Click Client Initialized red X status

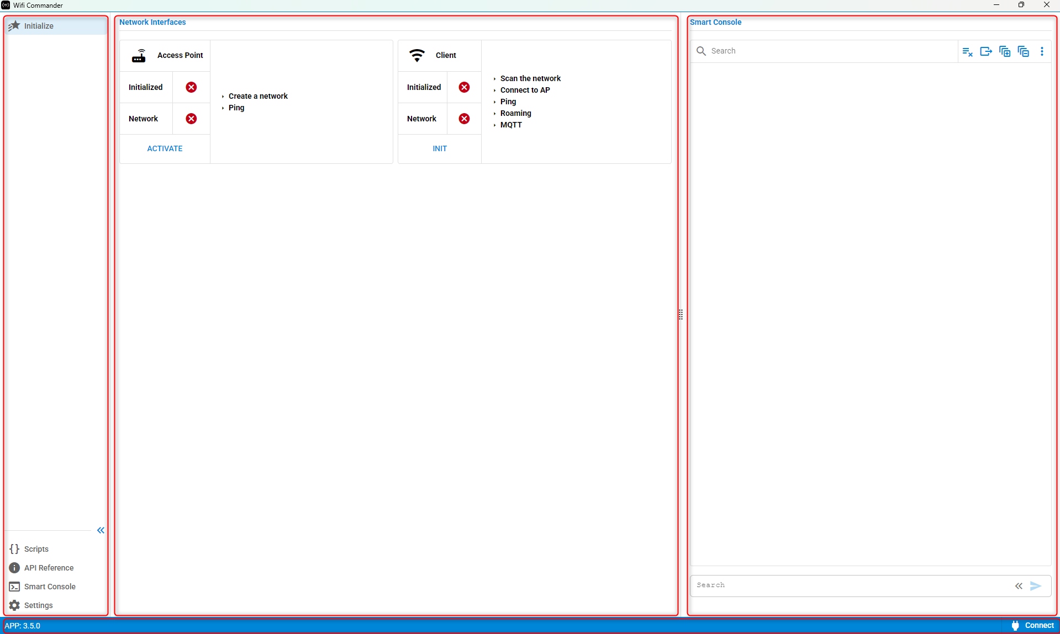(464, 87)
